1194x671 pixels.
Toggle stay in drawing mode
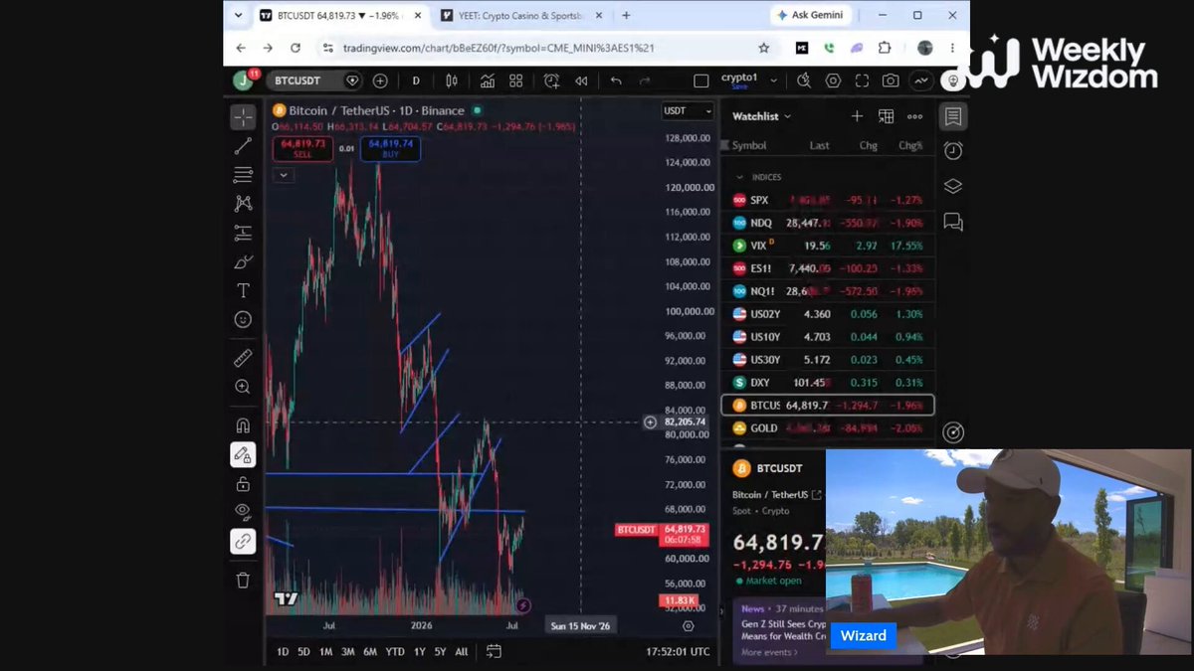(x=243, y=454)
